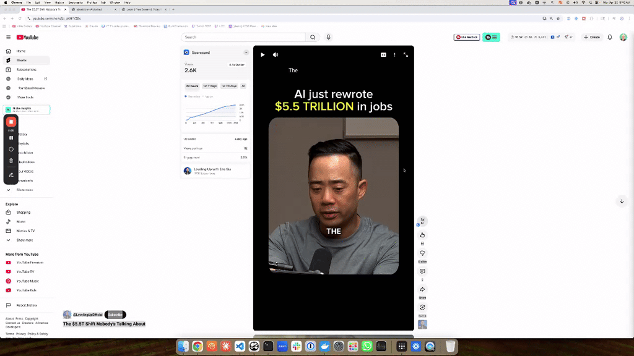
Task: Open the sound thumbnail below Remix
Action: click(x=422, y=324)
